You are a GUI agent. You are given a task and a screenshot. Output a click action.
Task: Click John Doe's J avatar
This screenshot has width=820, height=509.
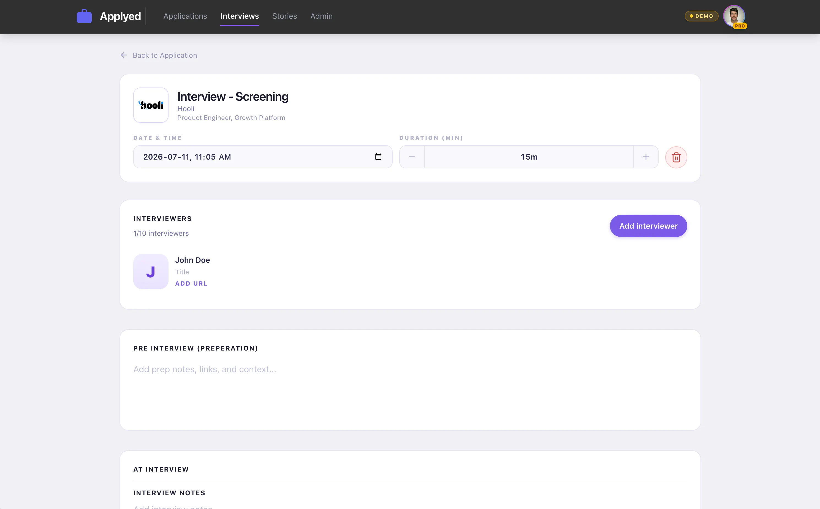(x=151, y=272)
